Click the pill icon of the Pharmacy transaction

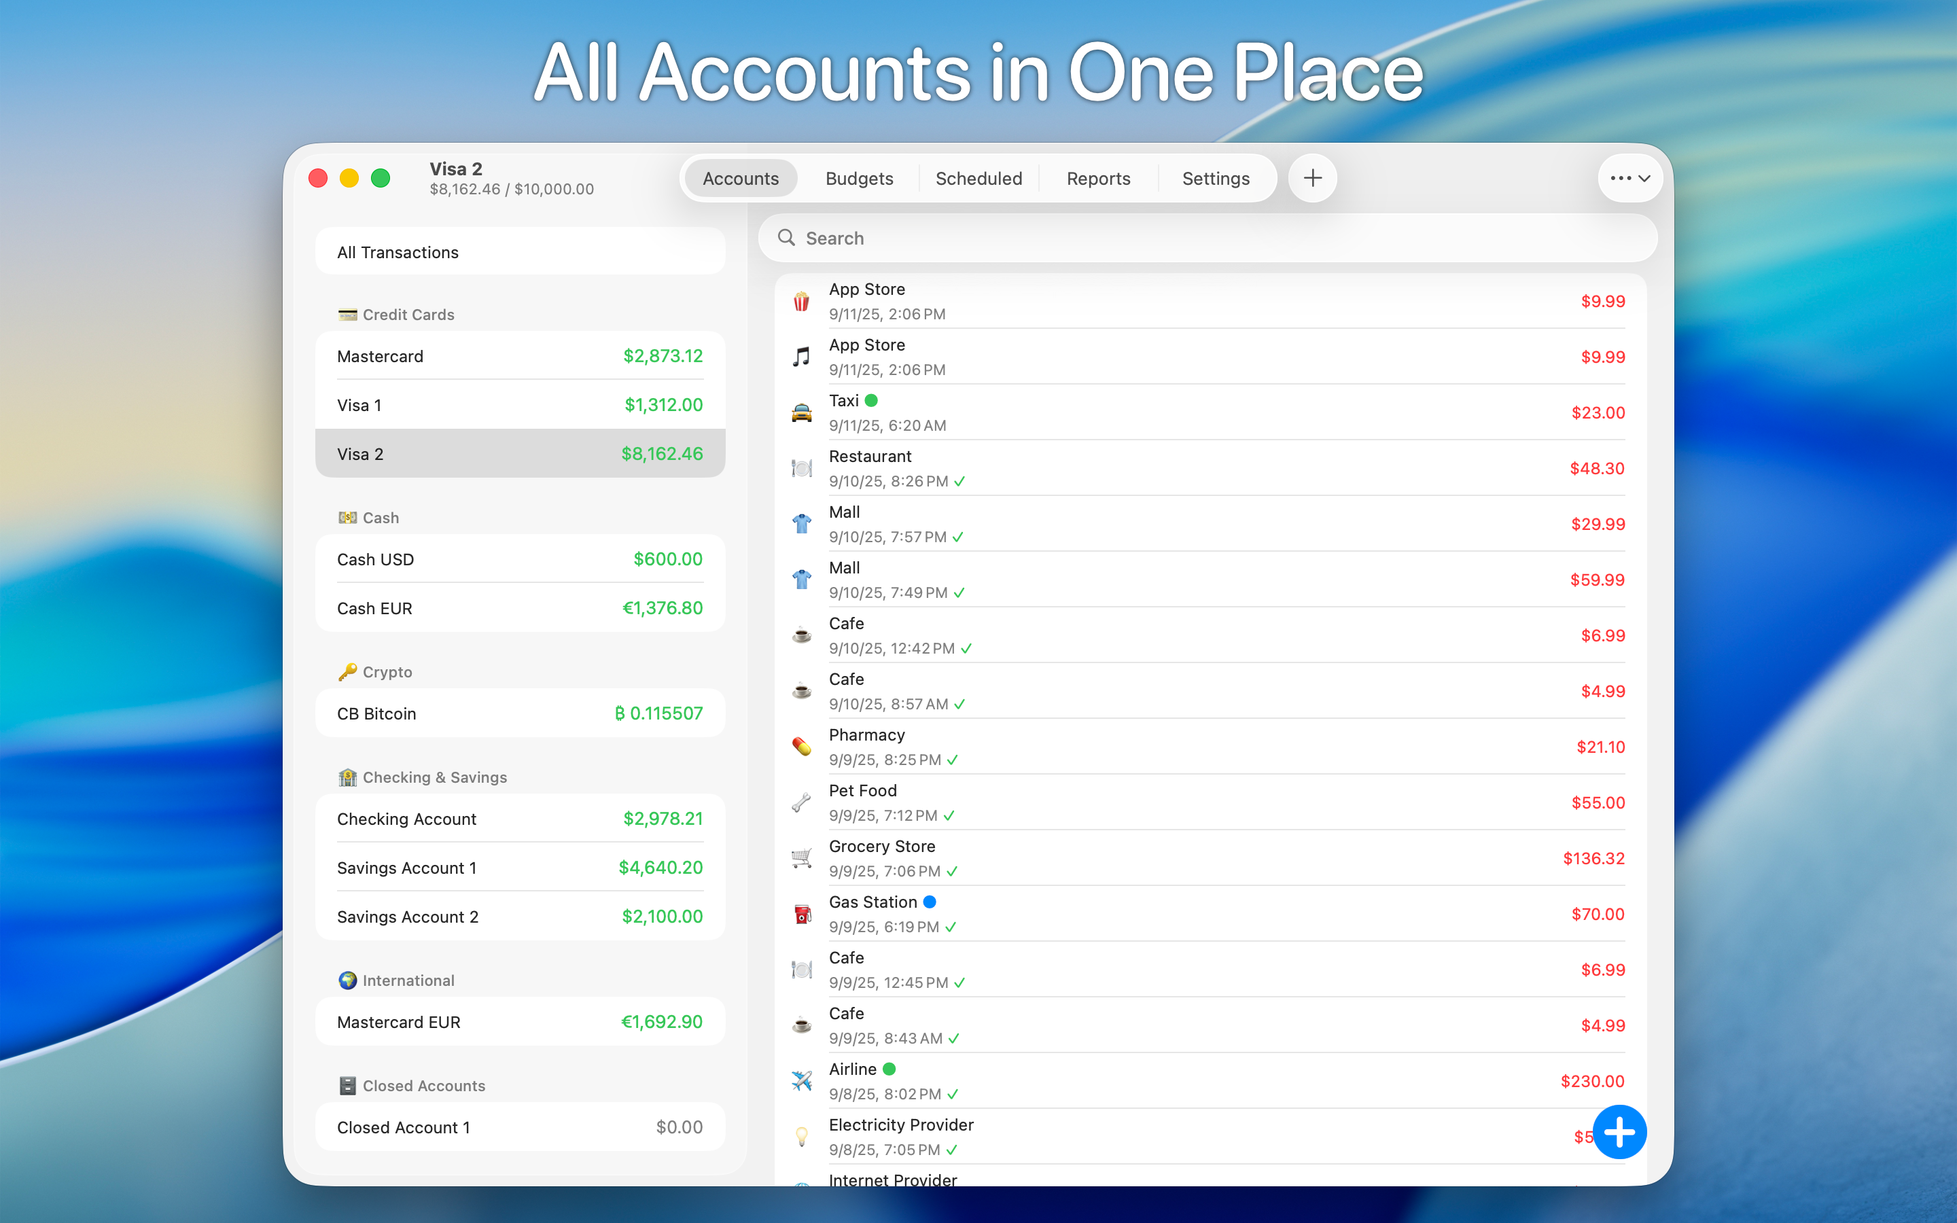click(801, 747)
